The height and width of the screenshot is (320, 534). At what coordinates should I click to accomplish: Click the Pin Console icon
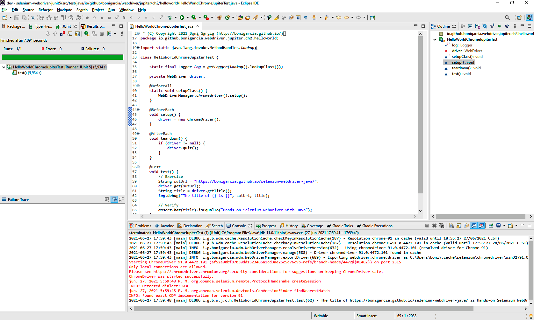click(491, 226)
